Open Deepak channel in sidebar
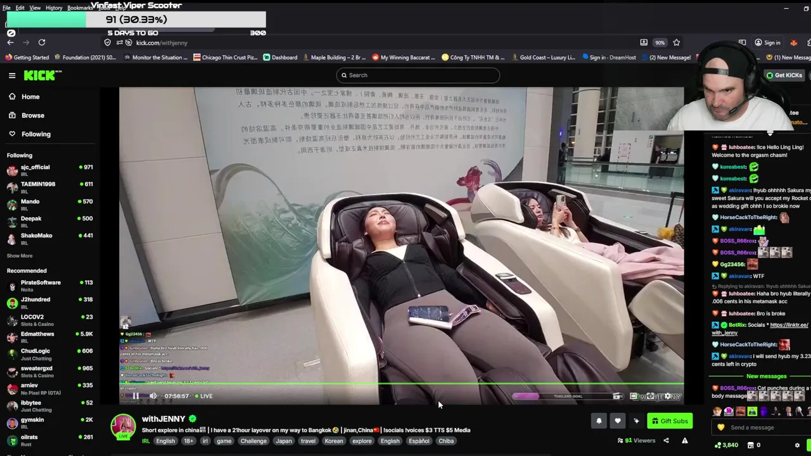This screenshot has width=811, height=456. pyautogui.click(x=49, y=221)
